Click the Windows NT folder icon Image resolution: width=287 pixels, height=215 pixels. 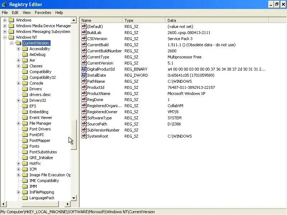coord(11,37)
